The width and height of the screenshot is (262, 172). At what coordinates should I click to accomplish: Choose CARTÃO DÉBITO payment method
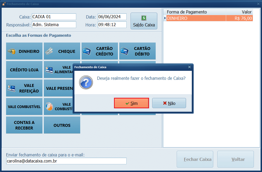coord(137,51)
